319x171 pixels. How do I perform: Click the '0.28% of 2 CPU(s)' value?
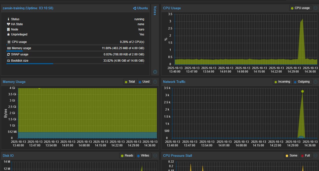(x=132, y=42)
